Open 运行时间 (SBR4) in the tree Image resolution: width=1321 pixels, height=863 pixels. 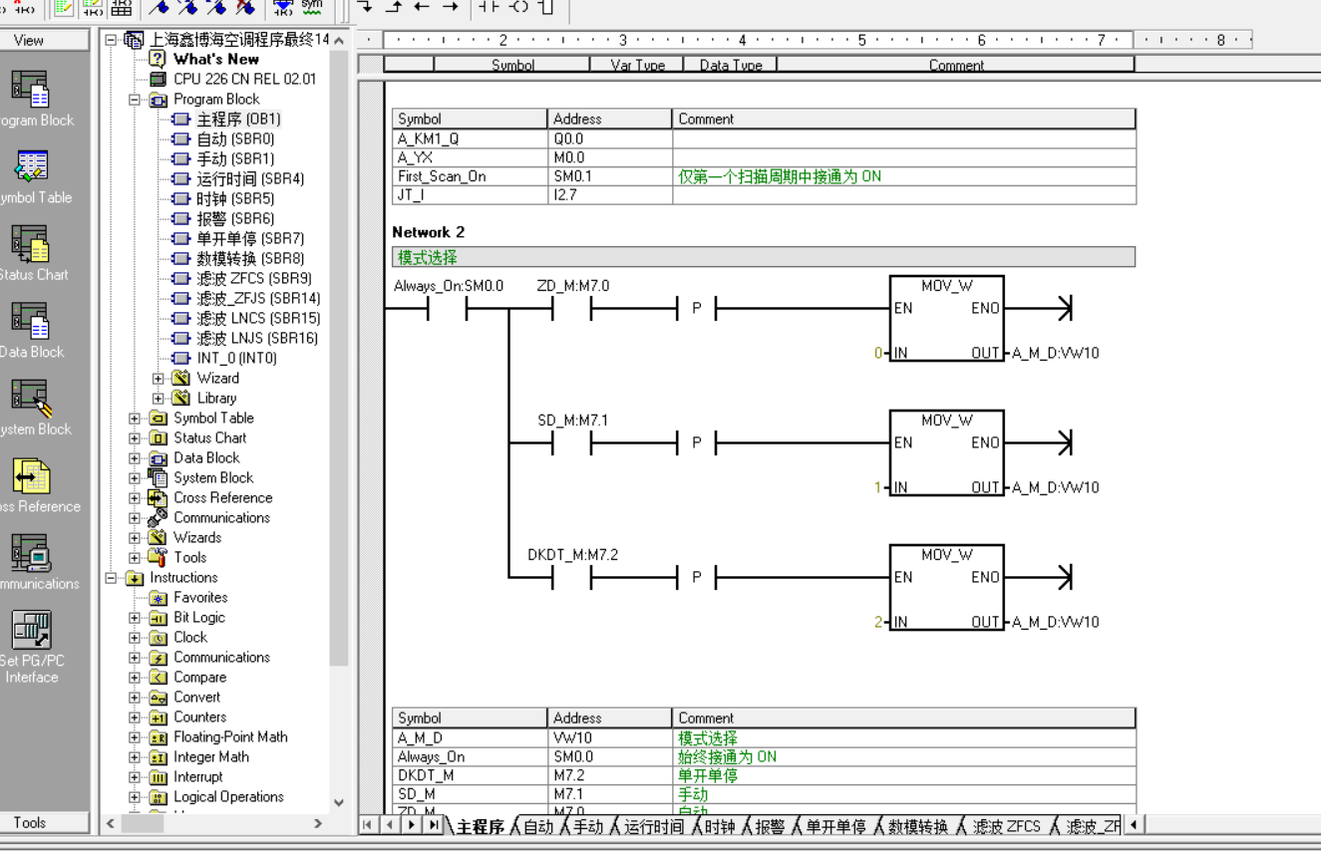(249, 178)
